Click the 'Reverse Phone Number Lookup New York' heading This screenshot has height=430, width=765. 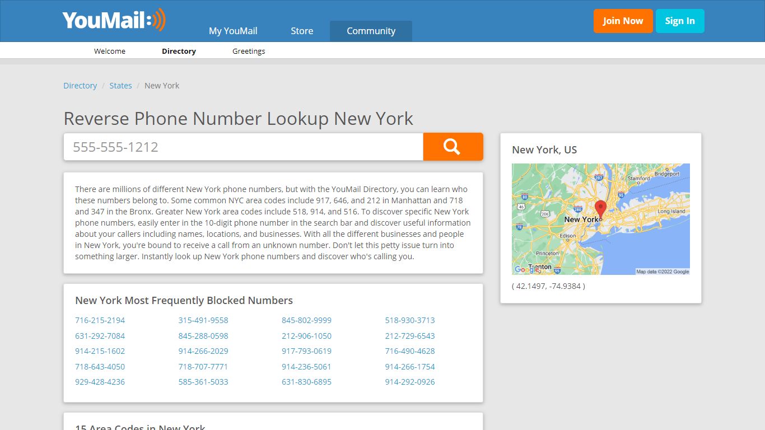[238, 119]
